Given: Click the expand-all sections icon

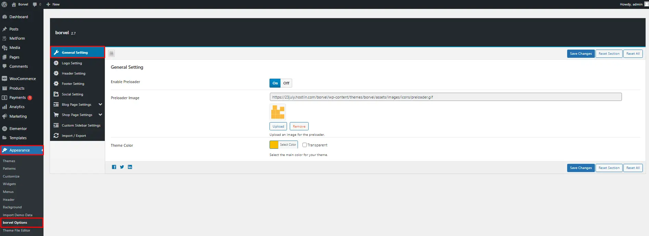Looking at the screenshot, I should [111, 53].
